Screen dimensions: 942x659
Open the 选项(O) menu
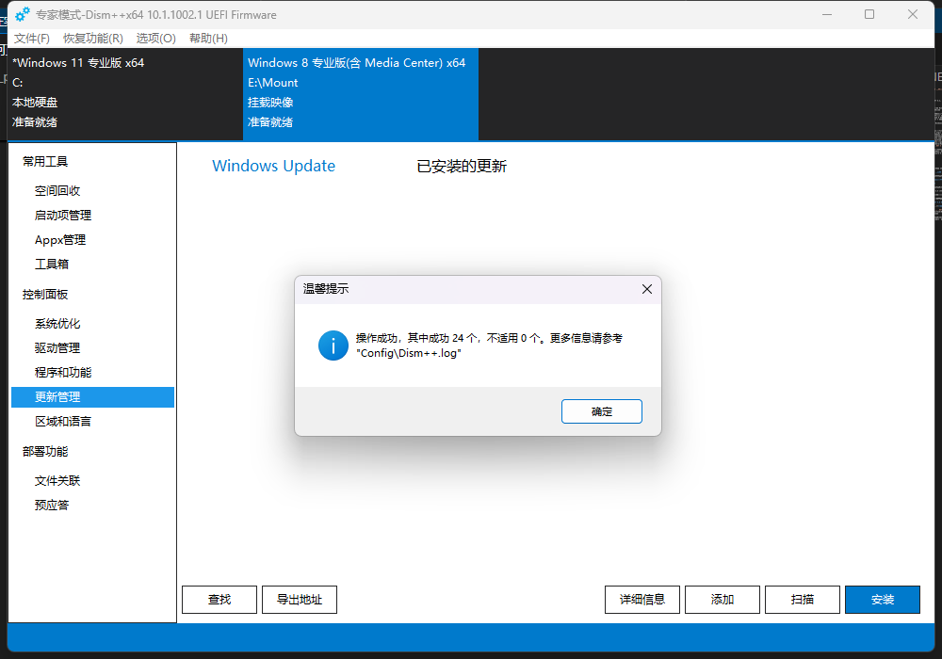[x=155, y=39]
